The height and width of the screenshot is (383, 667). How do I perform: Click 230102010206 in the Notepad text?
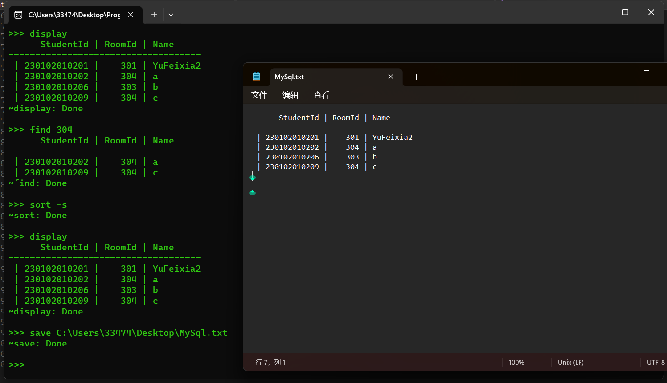(292, 157)
